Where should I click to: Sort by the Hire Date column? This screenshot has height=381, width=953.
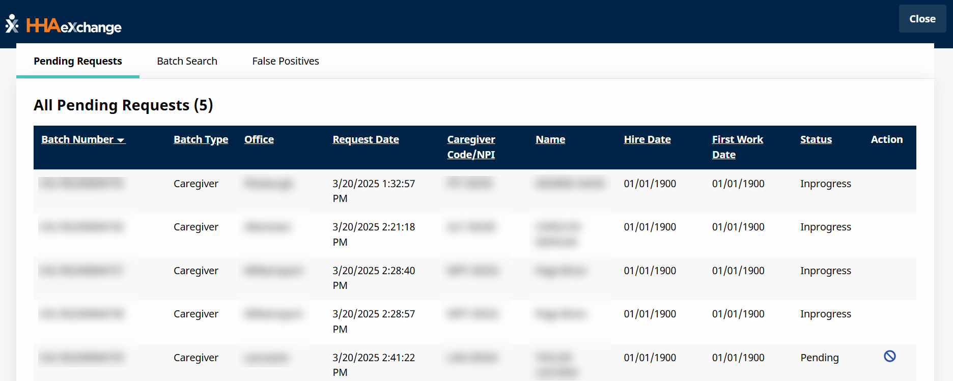pyautogui.click(x=647, y=139)
